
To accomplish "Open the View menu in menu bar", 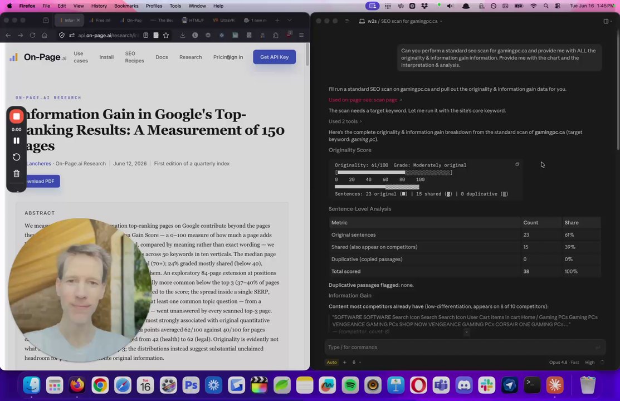I will click(79, 6).
